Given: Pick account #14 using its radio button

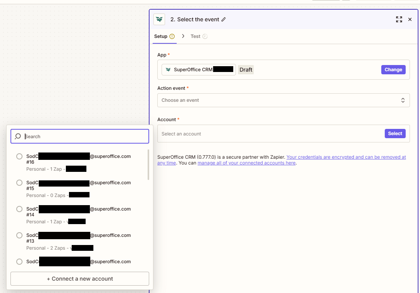Looking at the screenshot, I should [19, 209].
